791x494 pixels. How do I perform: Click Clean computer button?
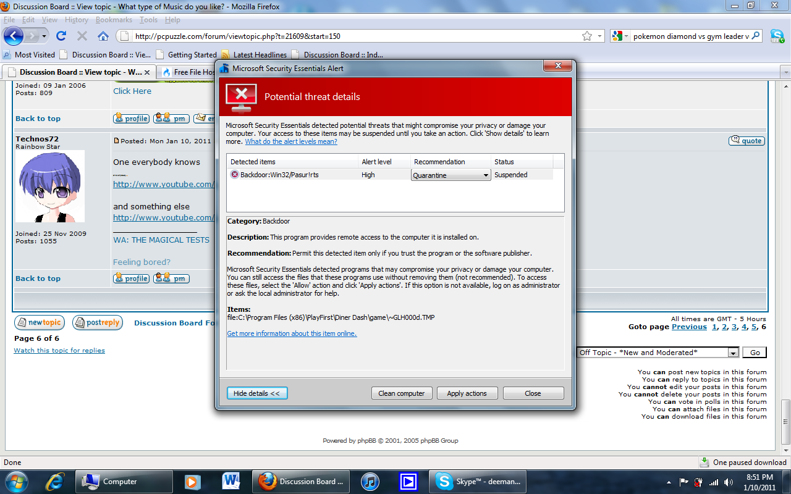pyautogui.click(x=402, y=393)
